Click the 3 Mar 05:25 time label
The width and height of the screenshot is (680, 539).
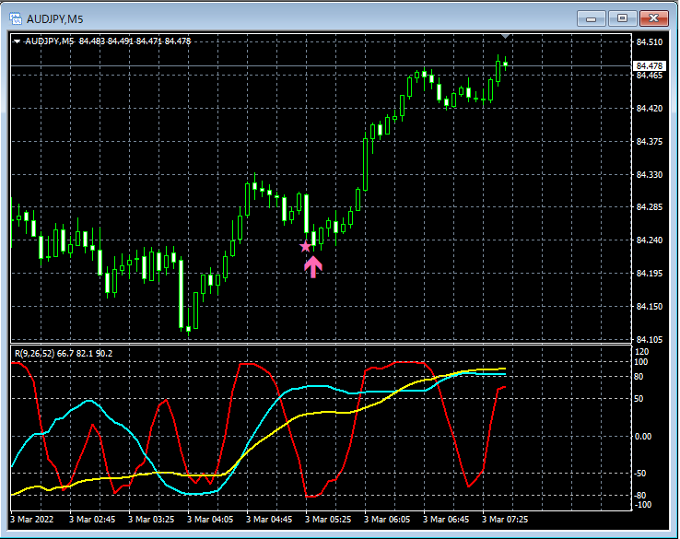coord(328,519)
